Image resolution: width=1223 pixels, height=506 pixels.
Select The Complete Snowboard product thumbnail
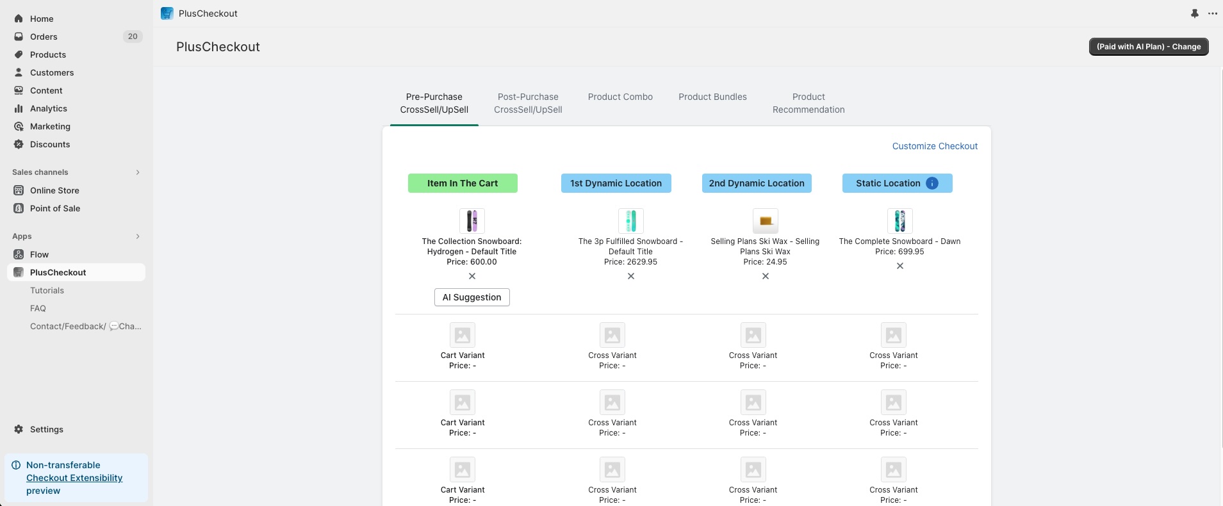[x=900, y=221]
